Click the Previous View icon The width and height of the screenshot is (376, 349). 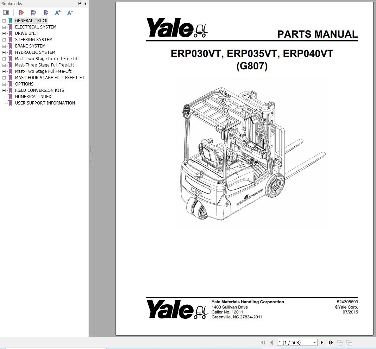[340, 342]
